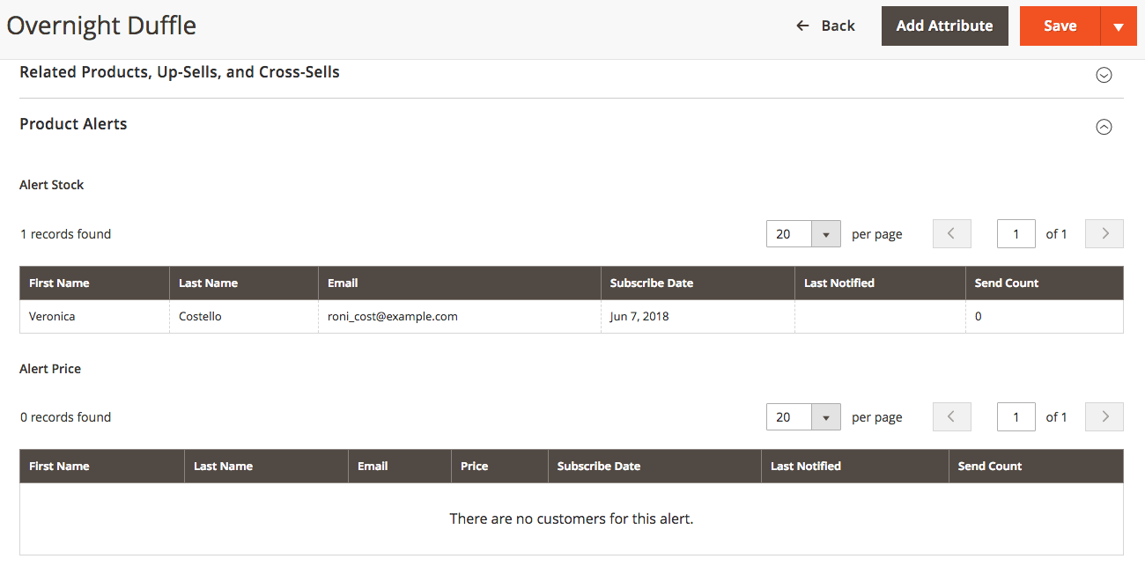The width and height of the screenshot is (1145, 581).
Task: Open Alert Stock per page dropdown
Action: click(x=825, y=234)
